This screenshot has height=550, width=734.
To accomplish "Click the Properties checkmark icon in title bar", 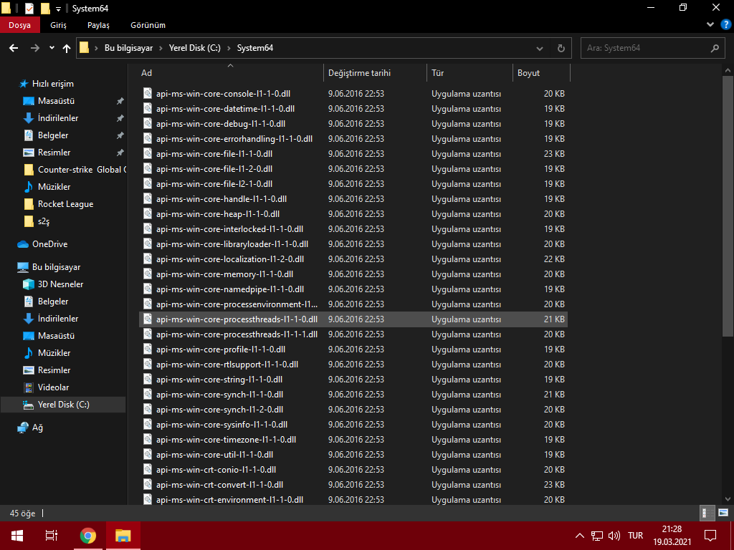I will click(29, 9).
